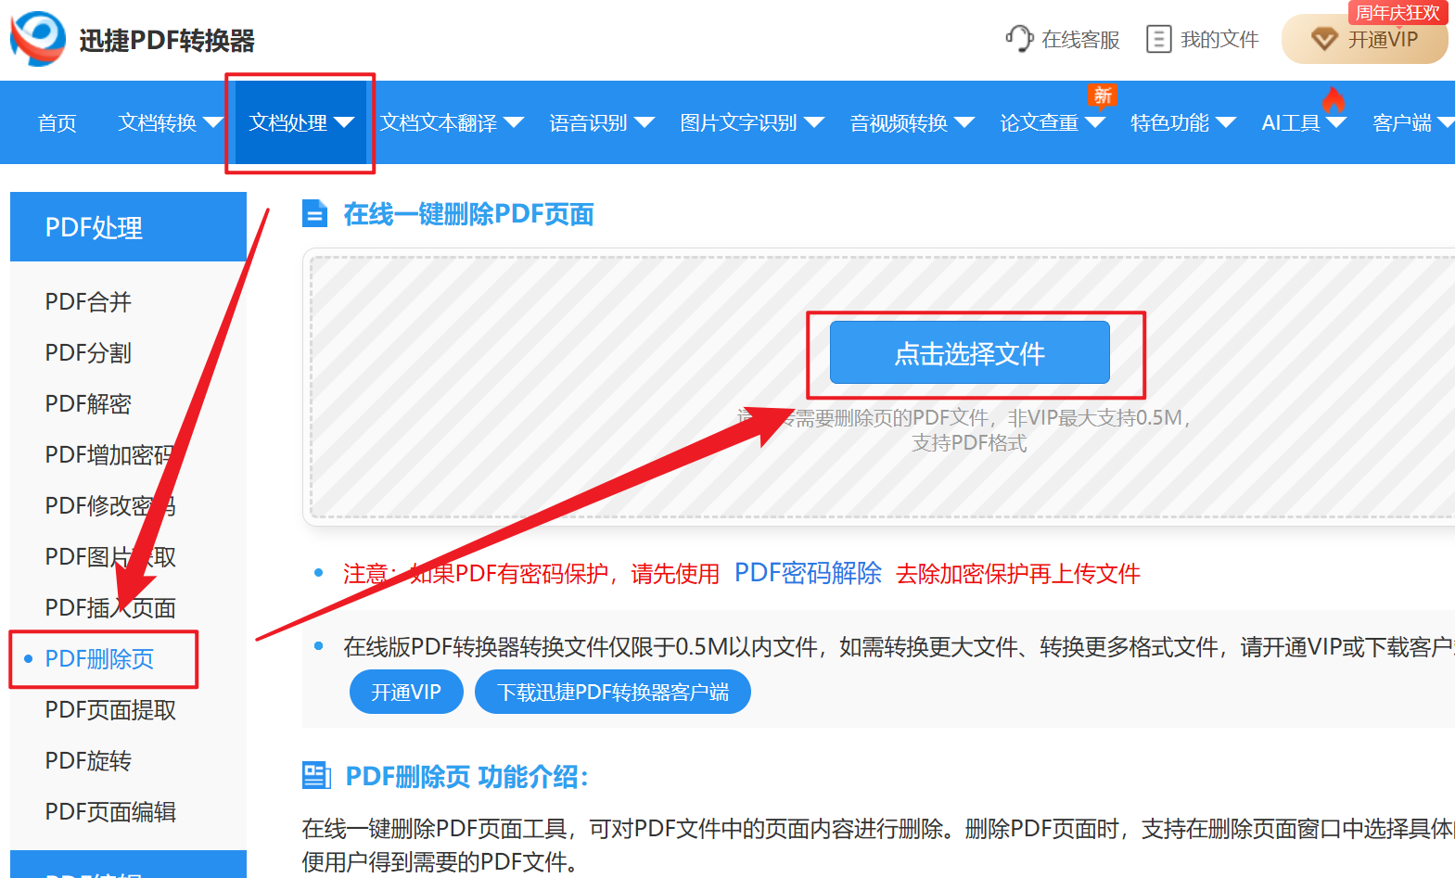Expand the 语音识别 dropdown arrow
Image resolution: width=1455 pixels, height=878 pixels.
645,122
